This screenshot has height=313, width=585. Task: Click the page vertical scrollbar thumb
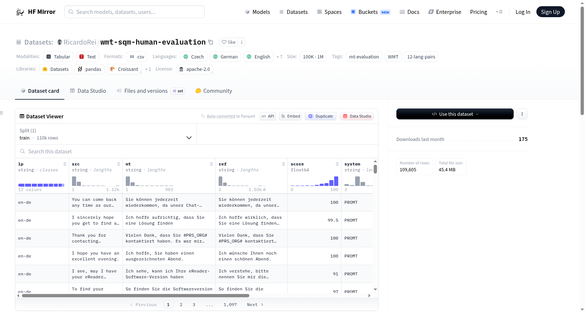(x=582, y=61)
